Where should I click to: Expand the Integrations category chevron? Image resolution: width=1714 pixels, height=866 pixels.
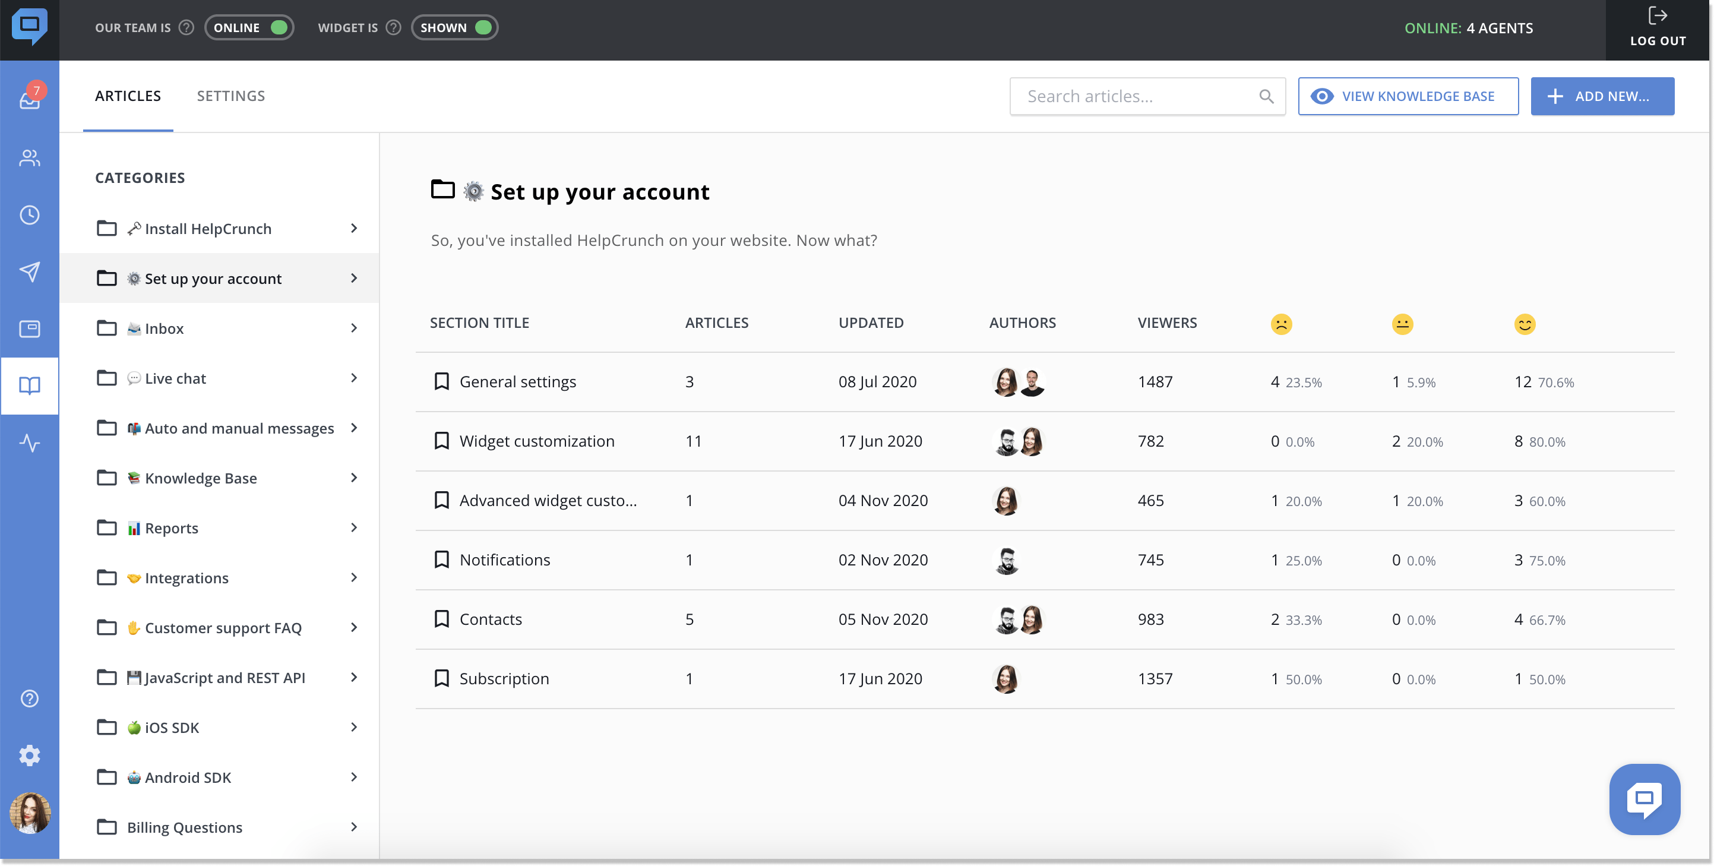(x=354, y=578)
